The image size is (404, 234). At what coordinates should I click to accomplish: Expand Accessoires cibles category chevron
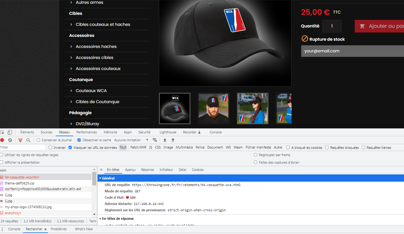[71, 58]
